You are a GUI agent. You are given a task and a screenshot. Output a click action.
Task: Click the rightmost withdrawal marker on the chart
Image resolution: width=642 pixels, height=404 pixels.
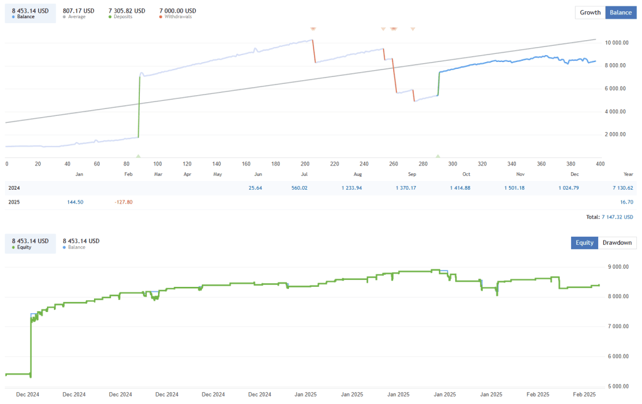[x=413, y=29]
